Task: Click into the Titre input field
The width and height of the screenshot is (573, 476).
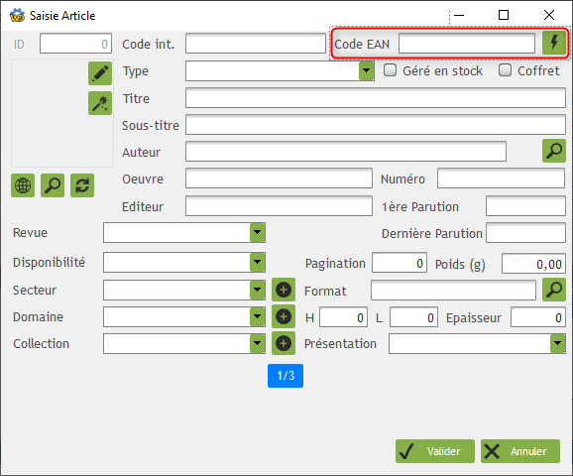Action: point(376,97)
